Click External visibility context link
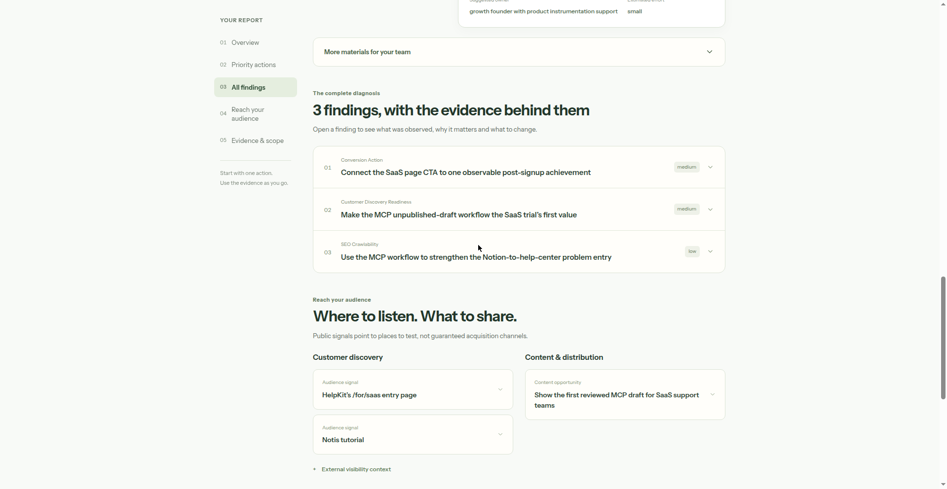The image size is (947, 489). [356, 469]
